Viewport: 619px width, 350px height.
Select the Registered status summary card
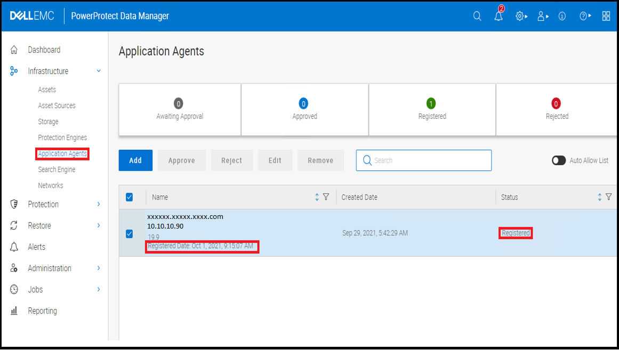pyautogui.click(x=432, y=109)
